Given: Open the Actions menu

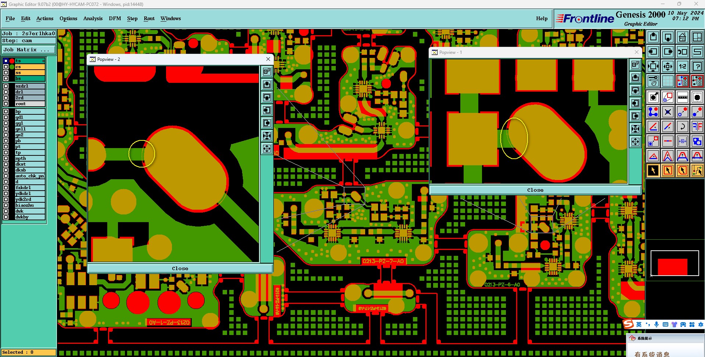Looking at the screenshot, I should click(45, 18).
